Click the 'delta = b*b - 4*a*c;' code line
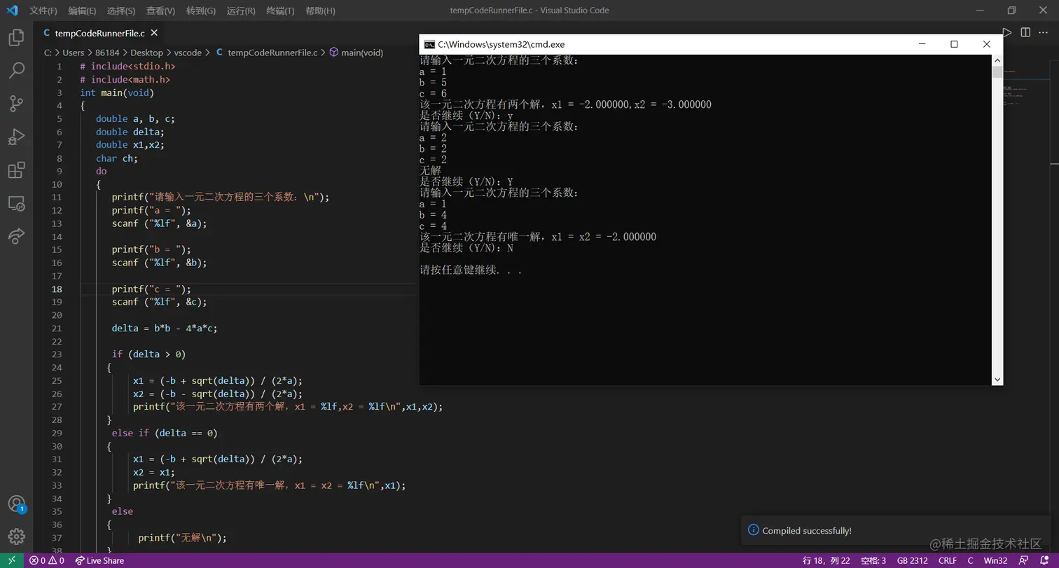 [x=165, y=328]
